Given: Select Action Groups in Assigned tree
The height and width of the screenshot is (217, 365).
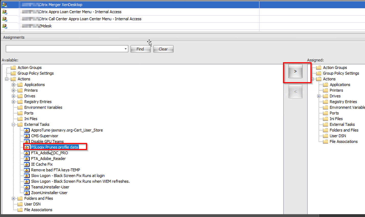Looking at the screenshot, I should click(335, 67).
